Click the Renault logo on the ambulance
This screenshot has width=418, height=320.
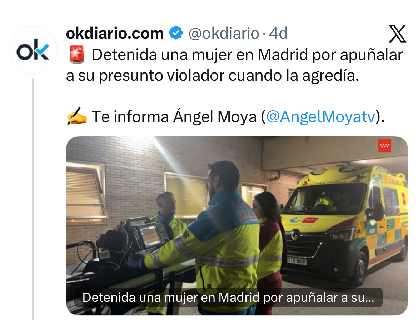pos(295,235)
